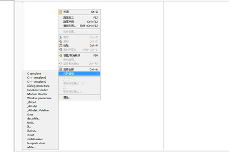This screenshot has width=229, height=152.
Task: Click the 关闭 close-file icon
Action: tap(61, 12)
